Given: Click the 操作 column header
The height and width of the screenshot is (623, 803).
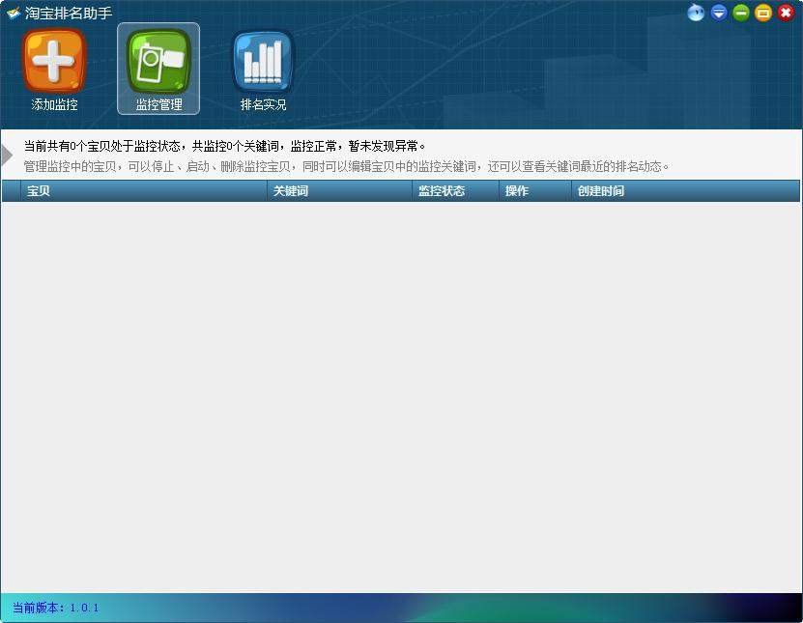Looking at the screenshot, I should pos(517,191).
